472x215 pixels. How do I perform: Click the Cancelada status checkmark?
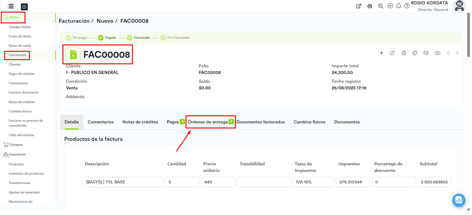coord(130,38)
